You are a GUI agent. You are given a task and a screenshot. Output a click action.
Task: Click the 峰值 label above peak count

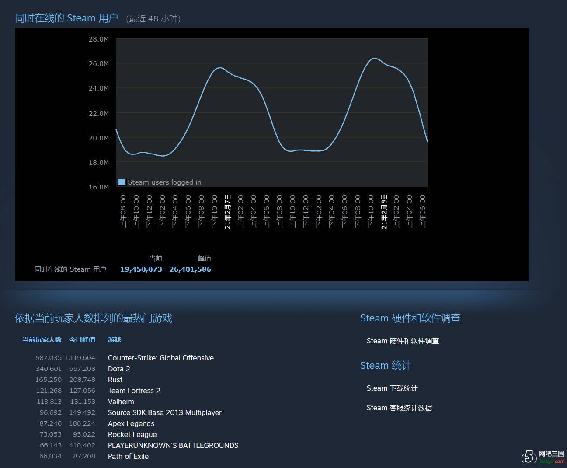click(x=205, y=258)
